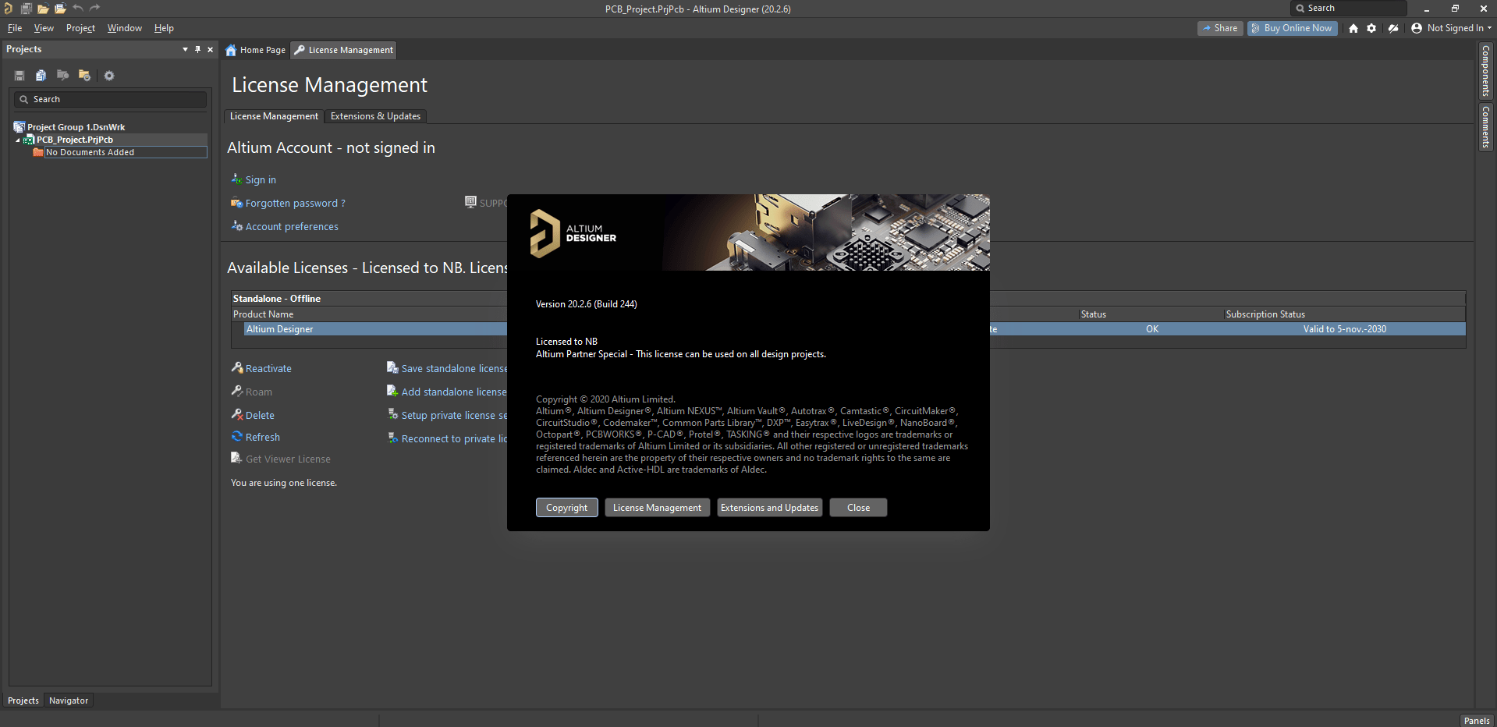This screenshot has width=1497, height=727.
Task: Collapse the PCB_Project.PrjPcb tree node
Action: pyautogui.click(x=18, y=140)
